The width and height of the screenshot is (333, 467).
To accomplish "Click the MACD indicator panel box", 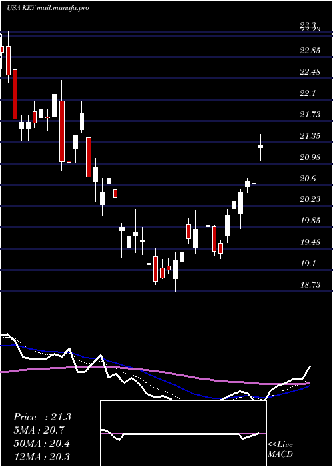I will pyautogui.click(x=183, y=434).
